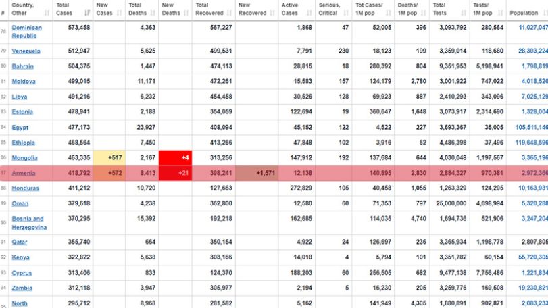
Task: Click Armenia new deaths cell +21
Action: click(175, 173)
